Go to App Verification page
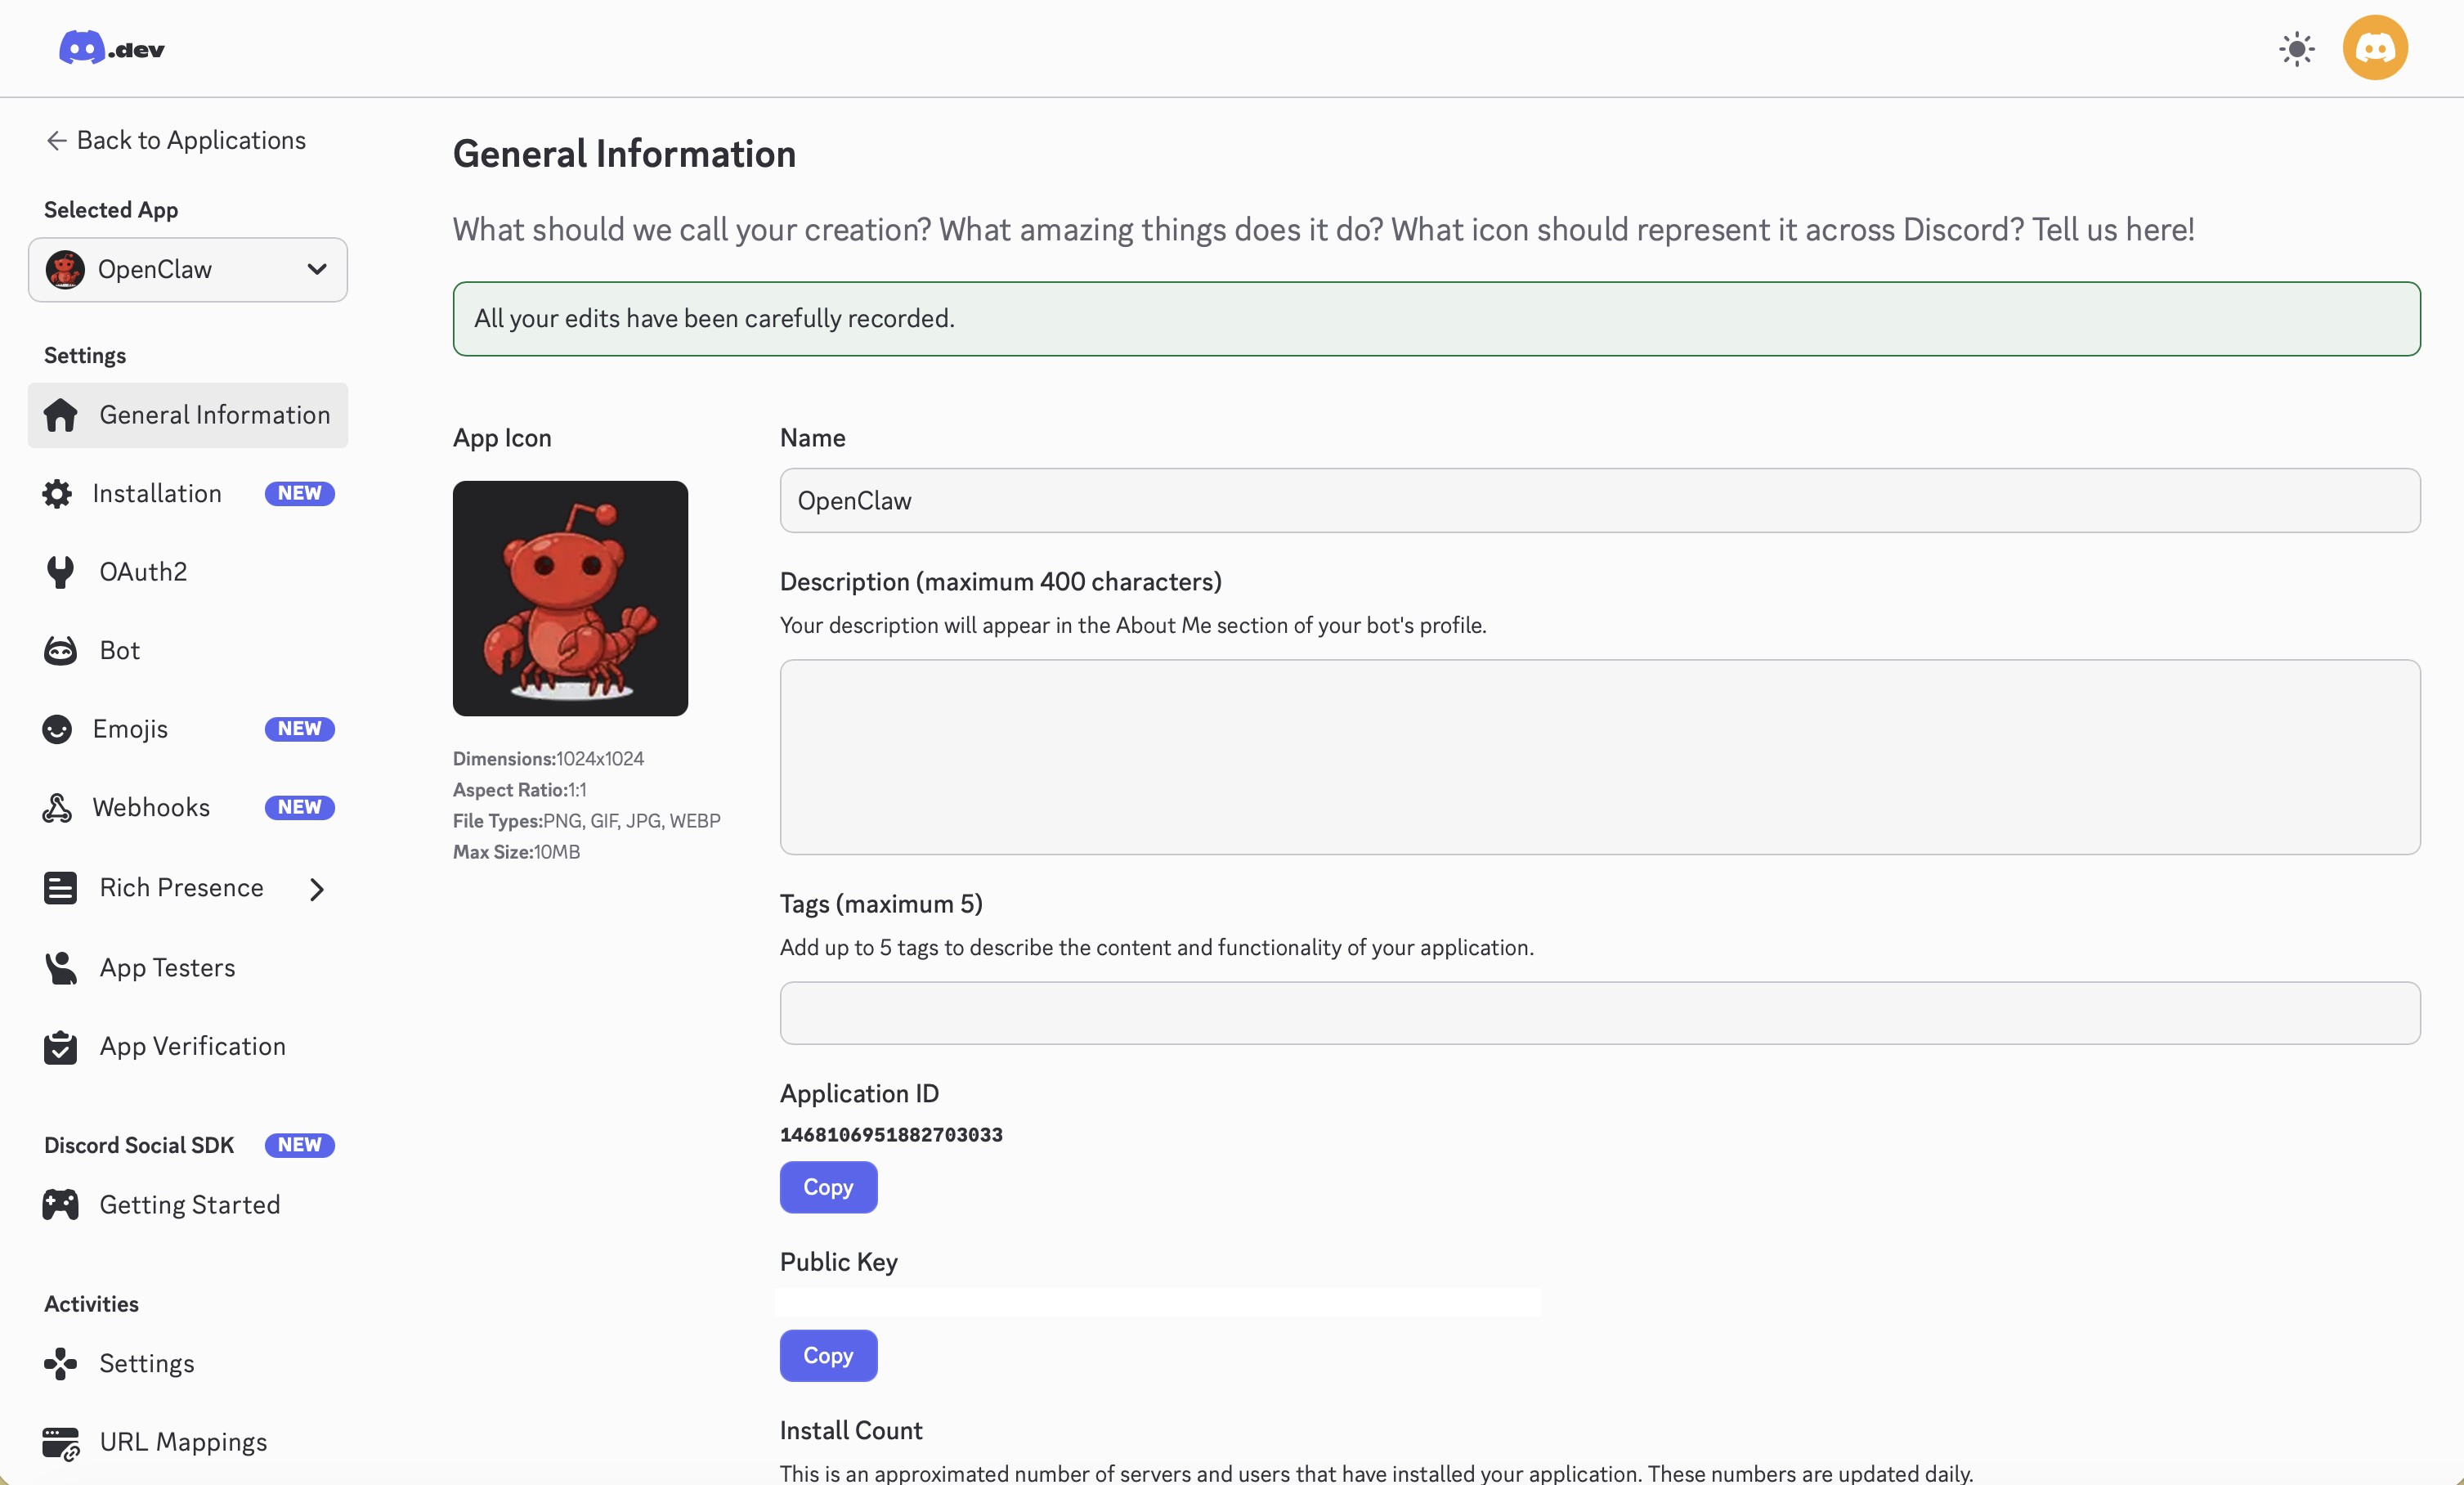The width and height of the screenshot is (2464, 1485). [x=192, y=1047]
